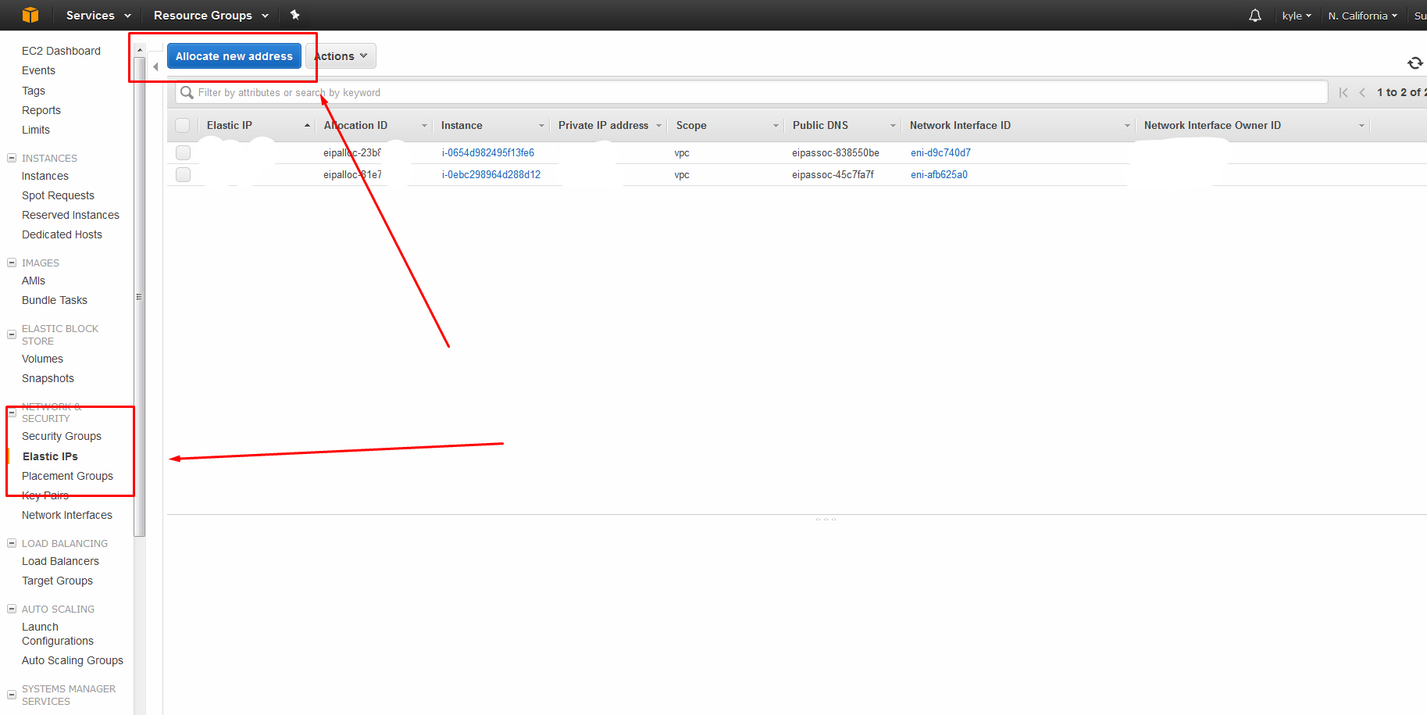Collapse the IMAGES sidebar section
This screenshot has width=1427, height=715.
pyautogui.click(x=12, y=263)
